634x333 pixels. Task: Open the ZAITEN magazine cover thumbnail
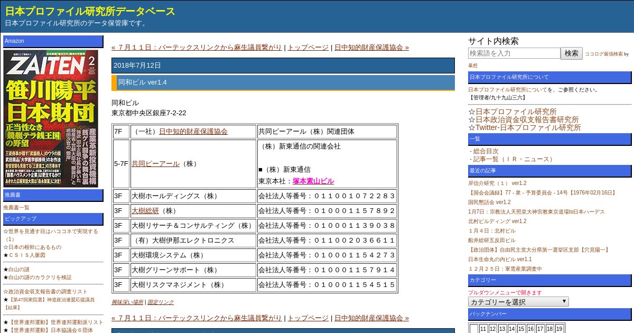(51, 118)
